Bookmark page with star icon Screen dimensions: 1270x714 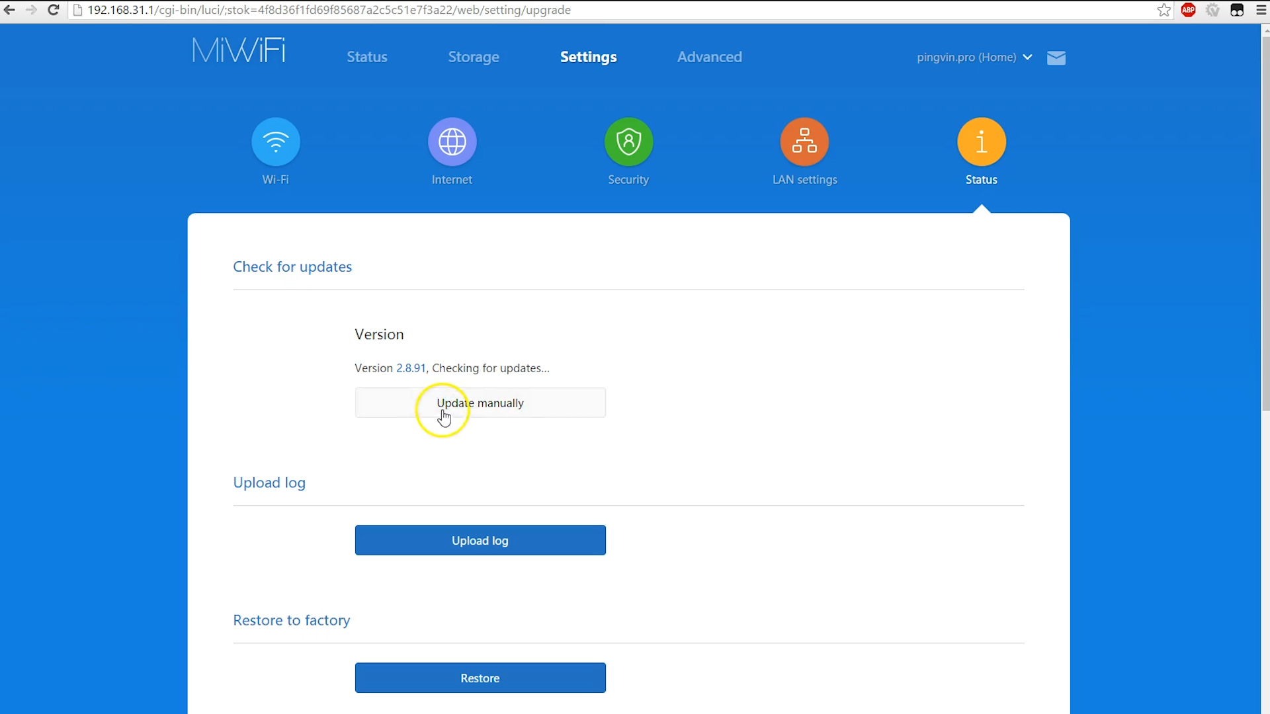click(1164, 10)
